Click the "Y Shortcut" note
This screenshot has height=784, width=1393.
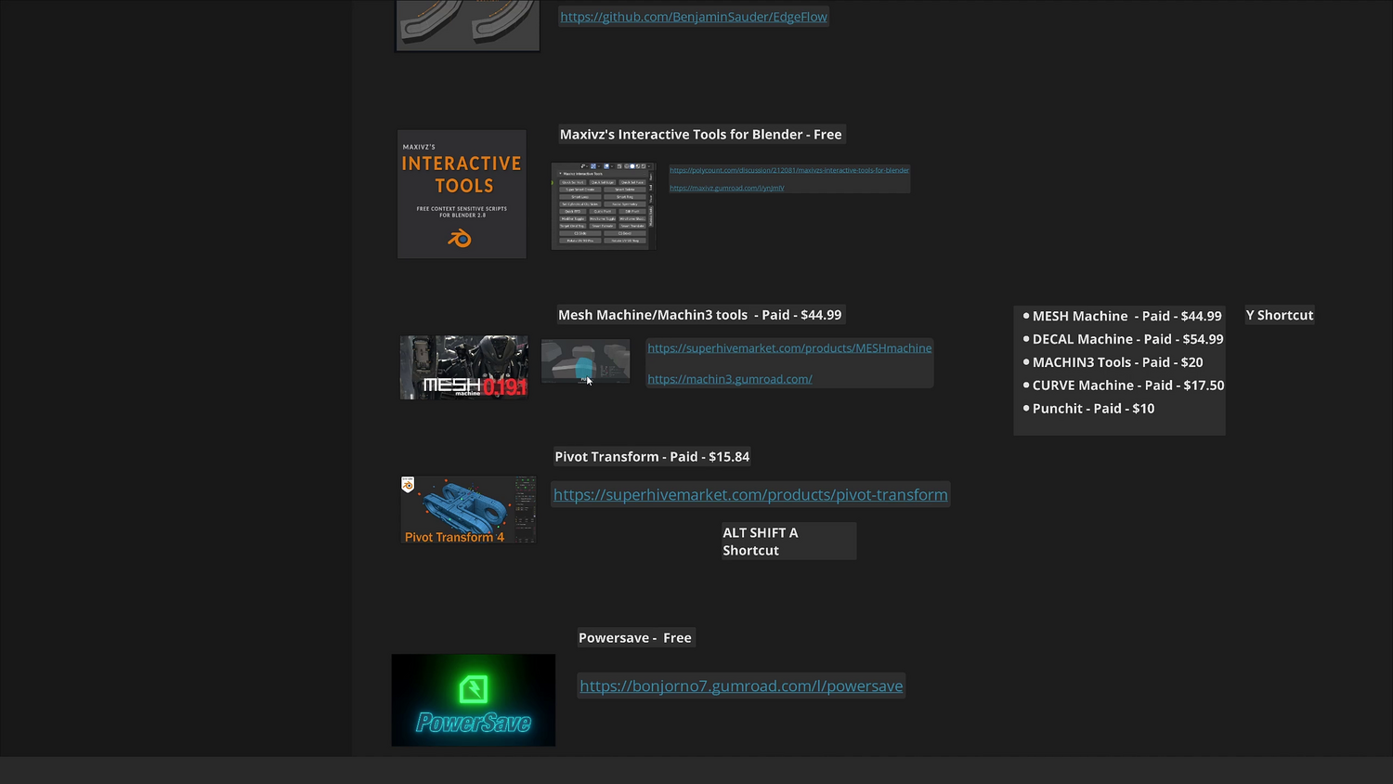(1280, 315)
